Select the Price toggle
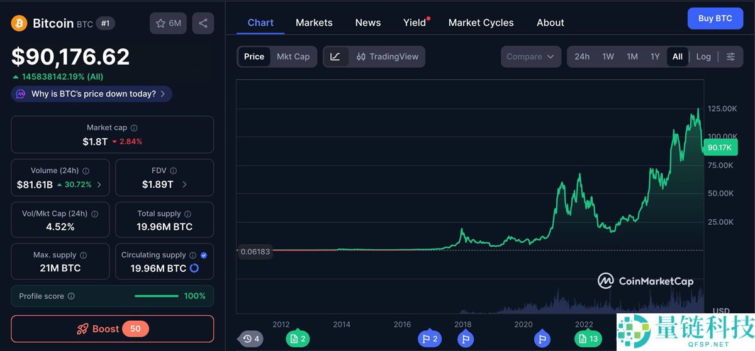The image size is (755, 351). click(254, 57)
